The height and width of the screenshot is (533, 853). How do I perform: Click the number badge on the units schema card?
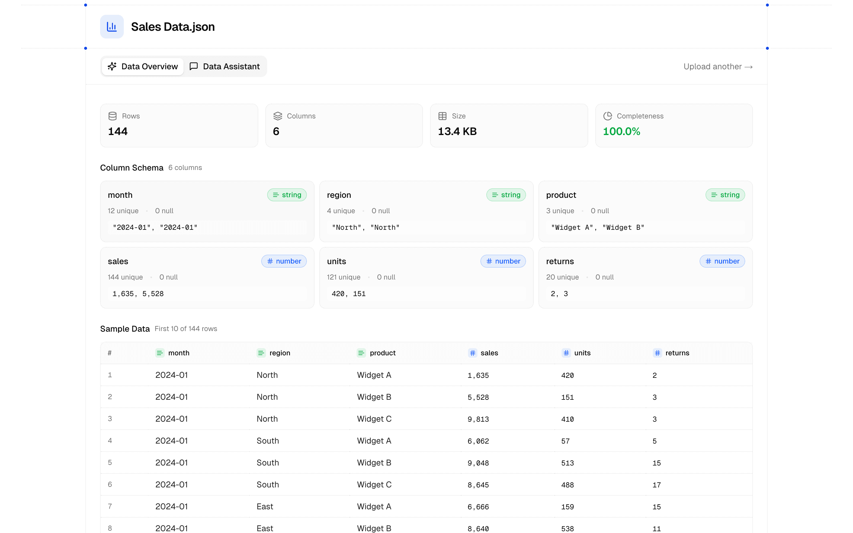click(503, 261)
